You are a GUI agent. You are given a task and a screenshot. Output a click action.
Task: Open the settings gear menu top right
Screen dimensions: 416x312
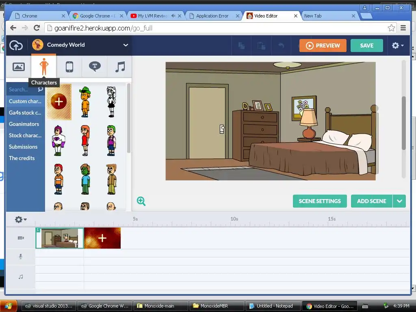[397, 45]
